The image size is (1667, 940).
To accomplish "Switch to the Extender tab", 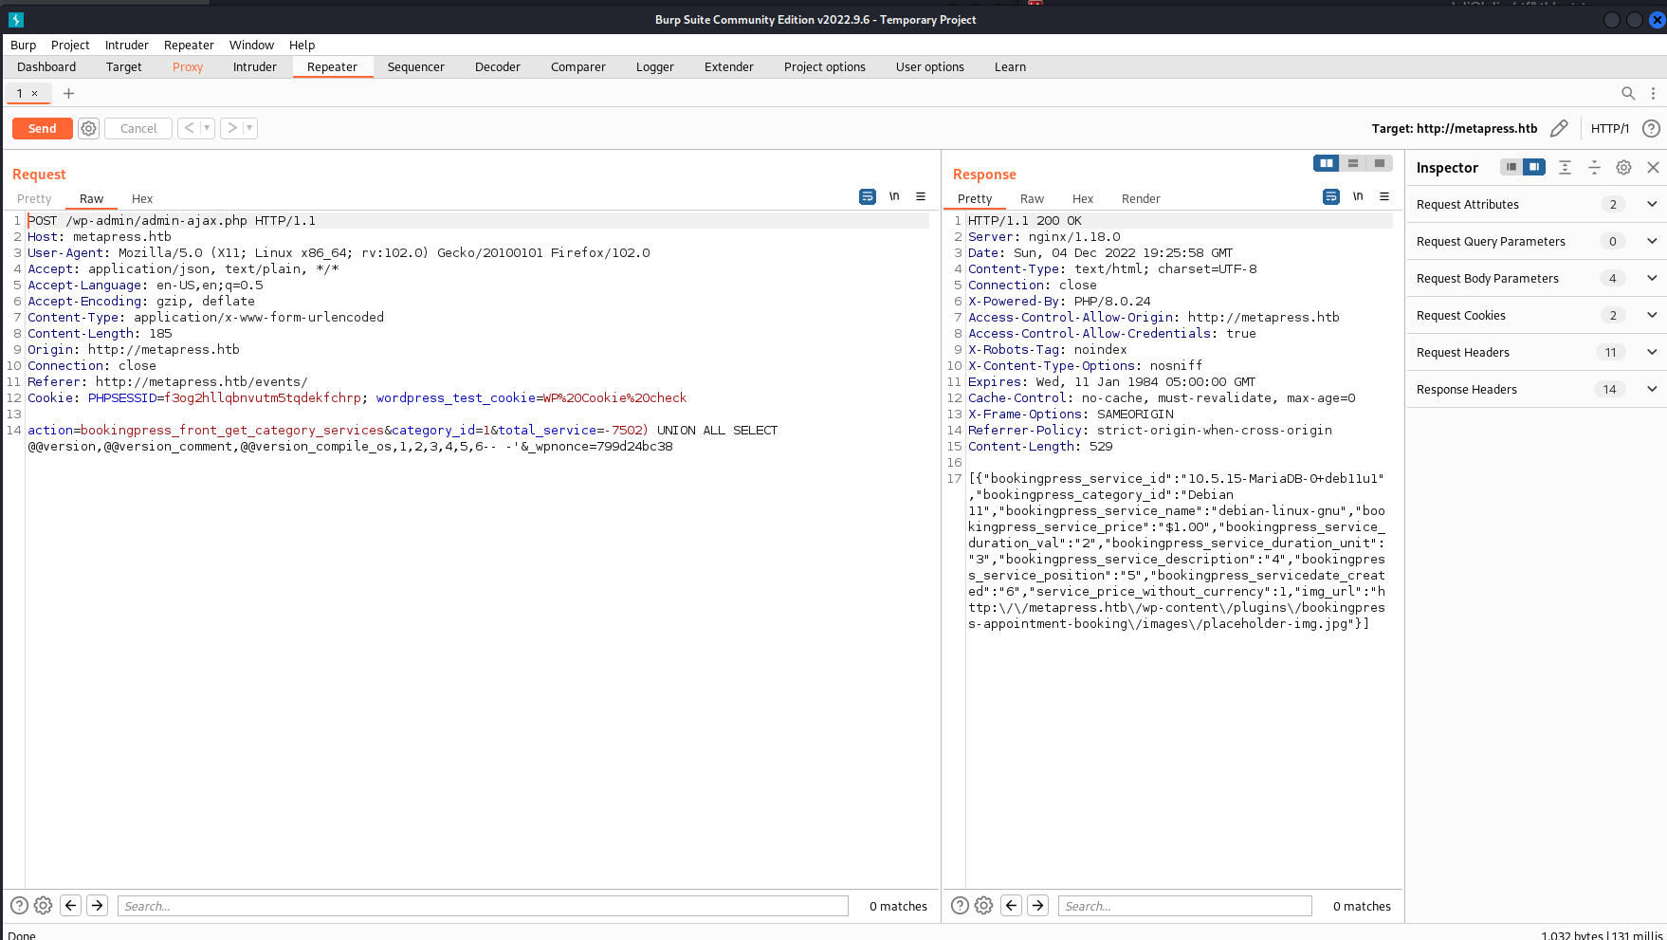I will 729,66.
